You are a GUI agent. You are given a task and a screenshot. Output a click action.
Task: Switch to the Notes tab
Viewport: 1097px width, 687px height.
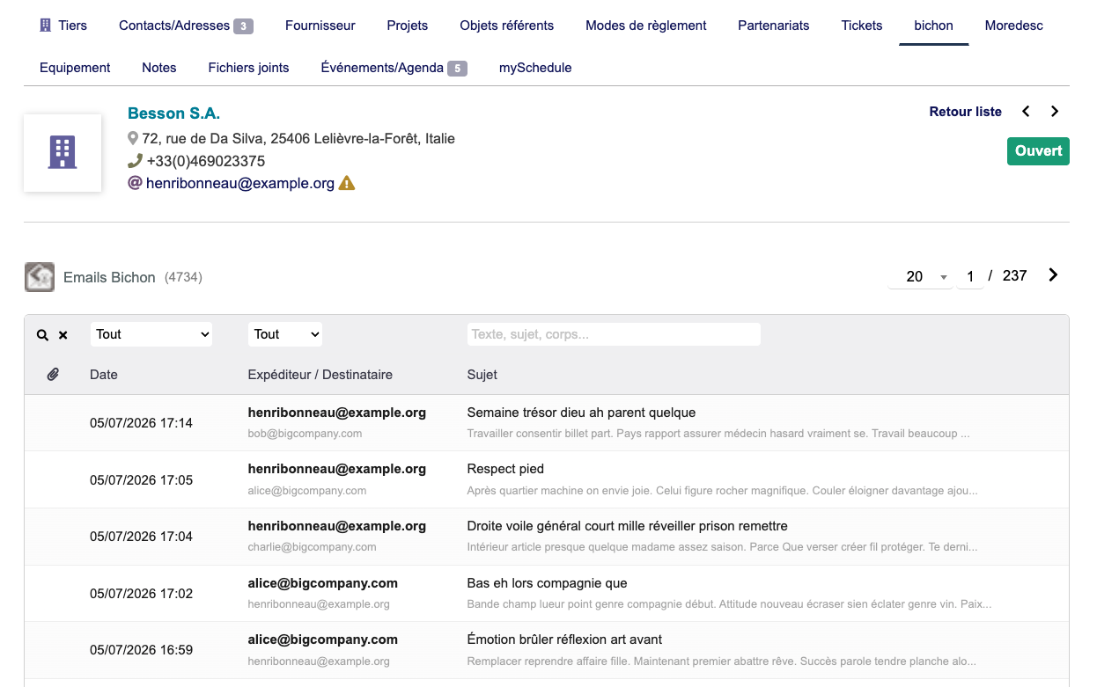159,68
